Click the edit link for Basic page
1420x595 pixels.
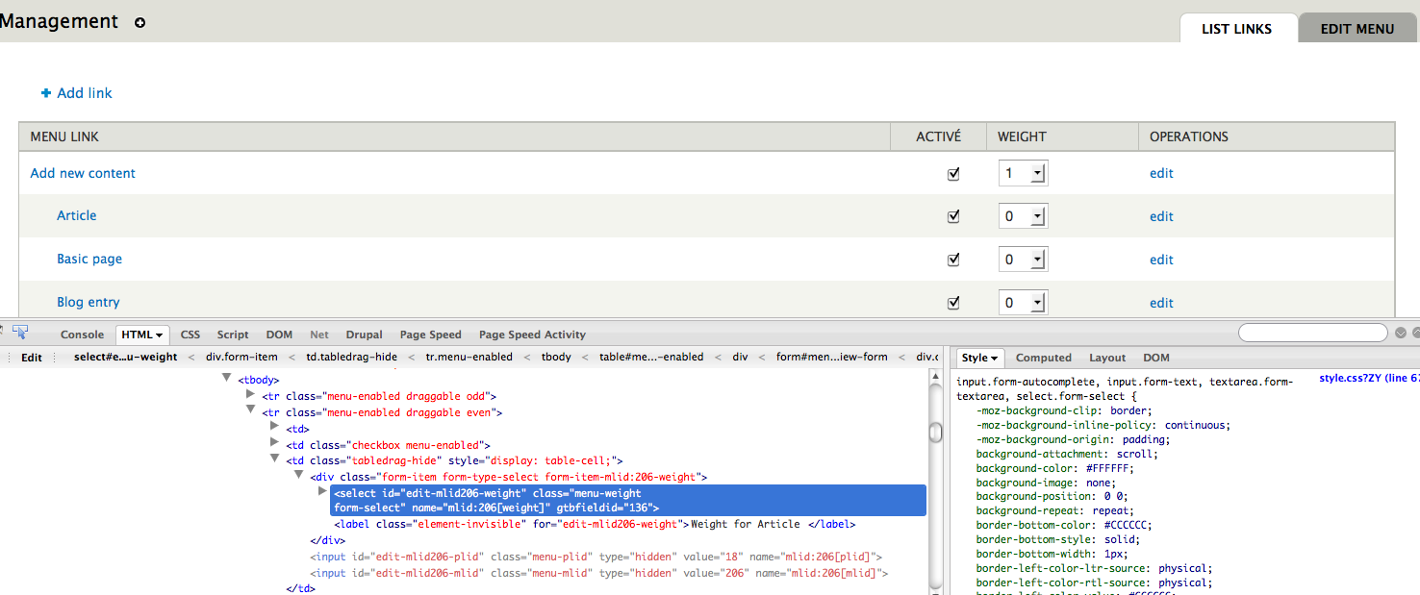click(x=1161, y=259)
